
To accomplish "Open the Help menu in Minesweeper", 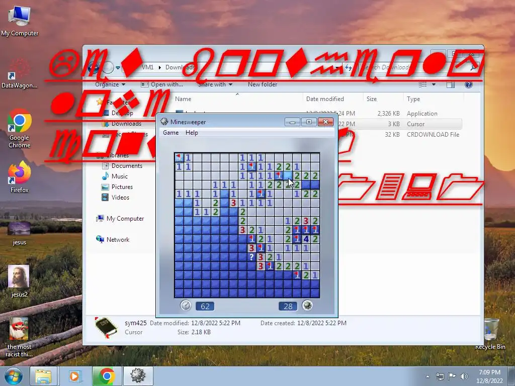I will pyautogui.click(x=192, y=133).
